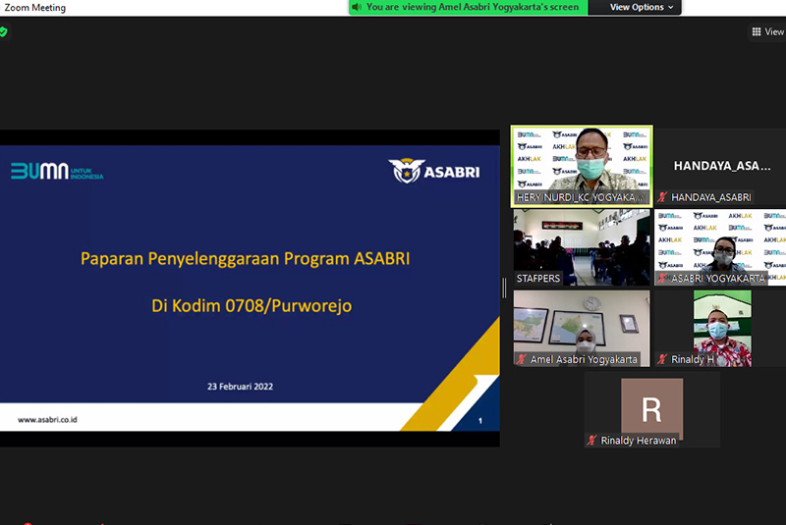
Task: Click the BUMN Untuk Indonesia logo
Action: tap(57, 171)
